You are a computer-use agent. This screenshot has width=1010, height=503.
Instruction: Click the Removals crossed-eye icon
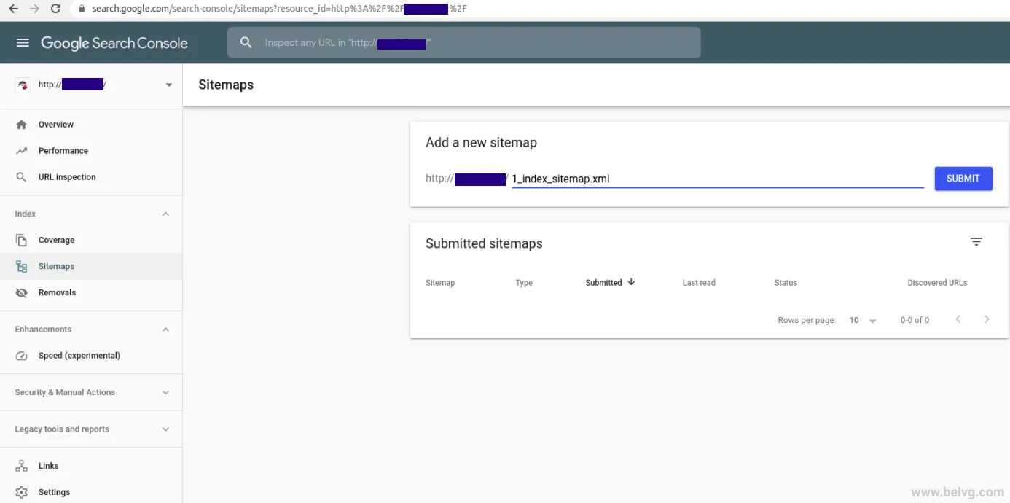click(x=22, y=293)
